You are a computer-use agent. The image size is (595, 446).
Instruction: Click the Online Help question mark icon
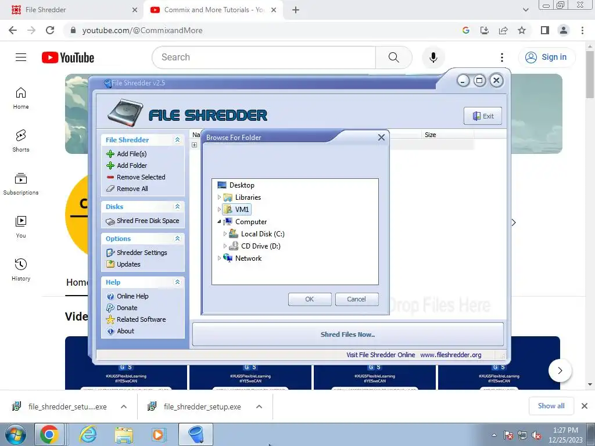110,296
